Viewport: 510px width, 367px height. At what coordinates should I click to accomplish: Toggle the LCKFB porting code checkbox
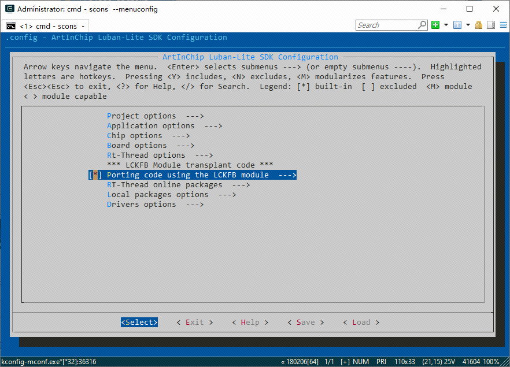click(x=95, y=175)
